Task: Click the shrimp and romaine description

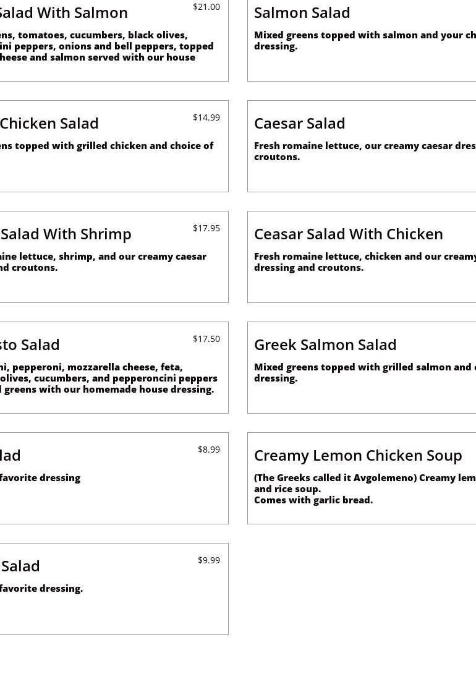Action: [x=103, y=262]
